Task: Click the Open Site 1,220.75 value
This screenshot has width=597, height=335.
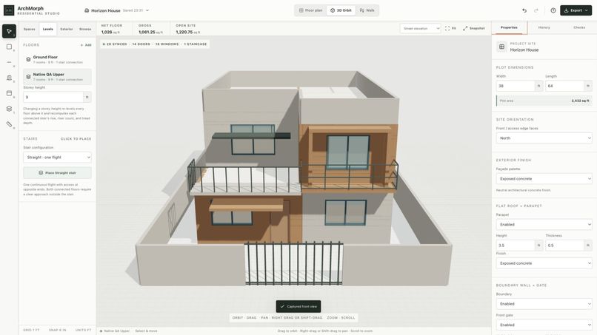Action: point(187,33)
